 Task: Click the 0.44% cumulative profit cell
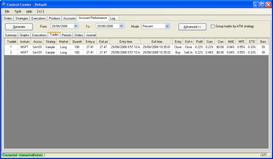click(209, 52)
